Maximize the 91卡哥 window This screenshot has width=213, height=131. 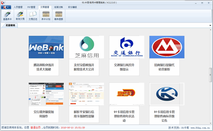202,3
